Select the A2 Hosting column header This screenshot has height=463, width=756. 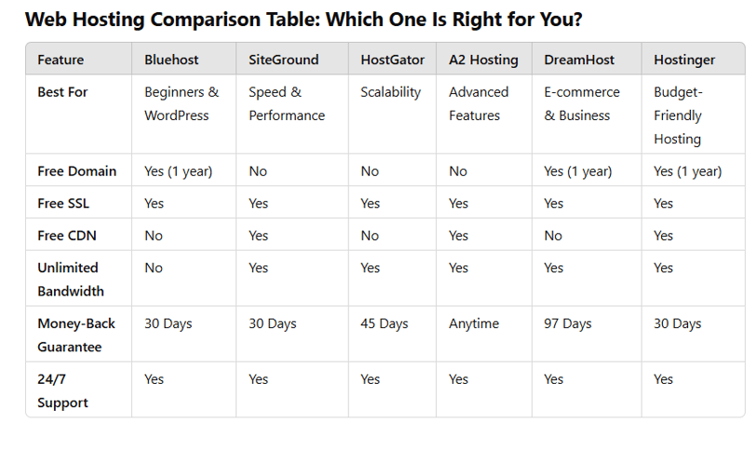pos(483,60)
